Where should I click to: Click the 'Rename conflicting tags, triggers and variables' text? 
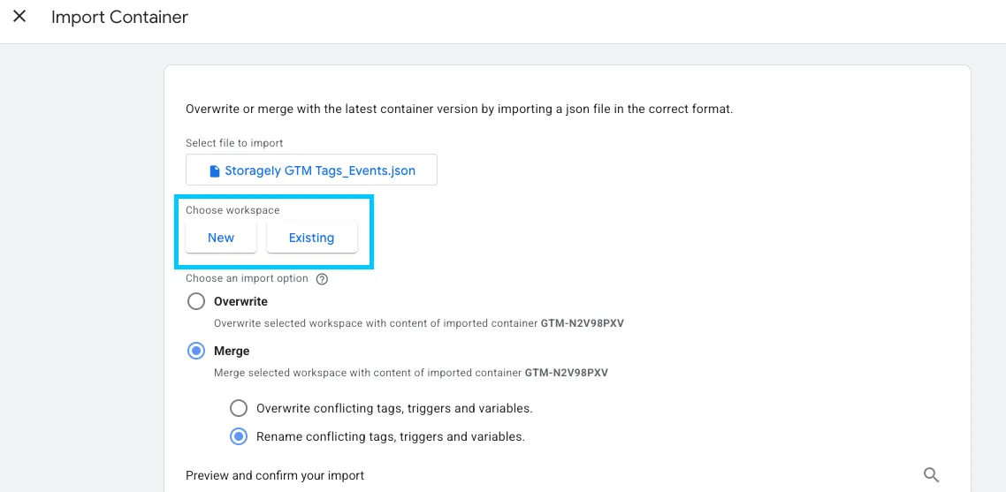[391, 437]
